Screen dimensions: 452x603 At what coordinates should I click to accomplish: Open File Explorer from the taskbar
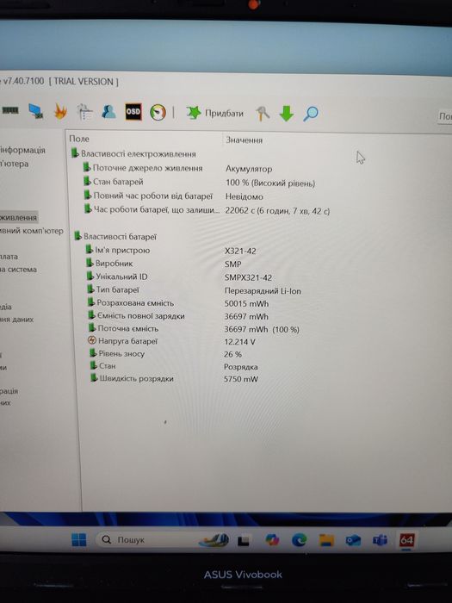(326, 540)
